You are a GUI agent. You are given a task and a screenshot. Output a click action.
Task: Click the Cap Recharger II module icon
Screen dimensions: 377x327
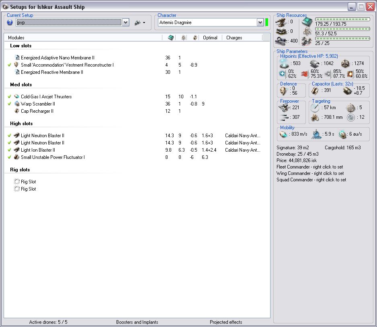pos(16,111)
